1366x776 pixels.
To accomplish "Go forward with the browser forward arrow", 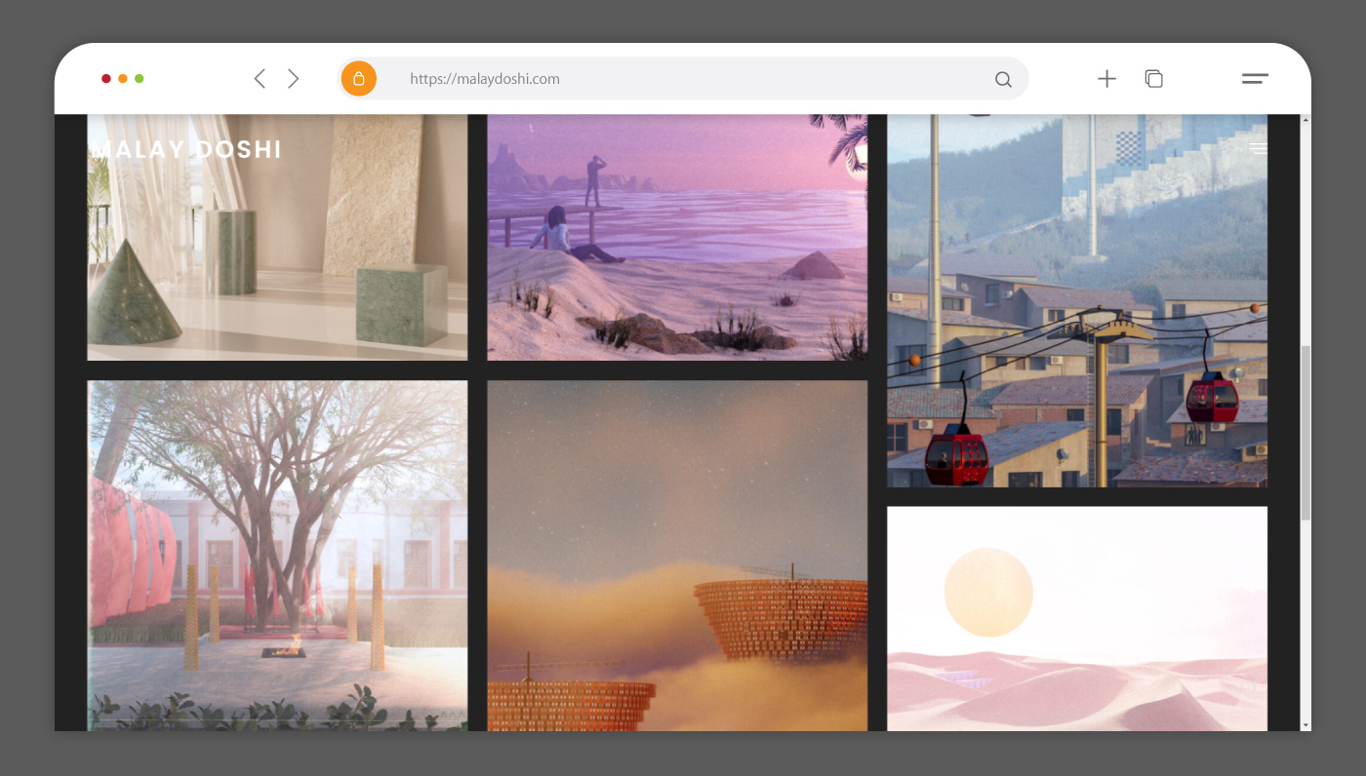I will click(x=293, y=79).
